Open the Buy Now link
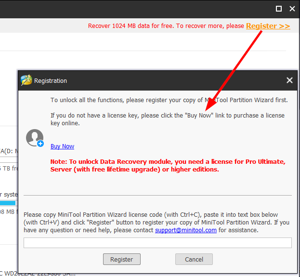Image resolution: width=300 pixels, height=277 pixels. (63, 146)
